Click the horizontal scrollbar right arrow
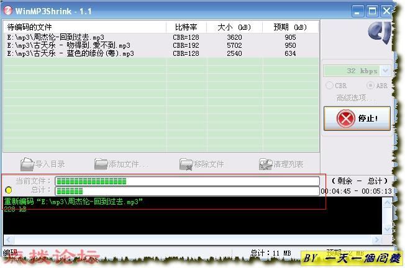Image resolution: width=405 pixels, height=268 pixels. click(377, 239)
